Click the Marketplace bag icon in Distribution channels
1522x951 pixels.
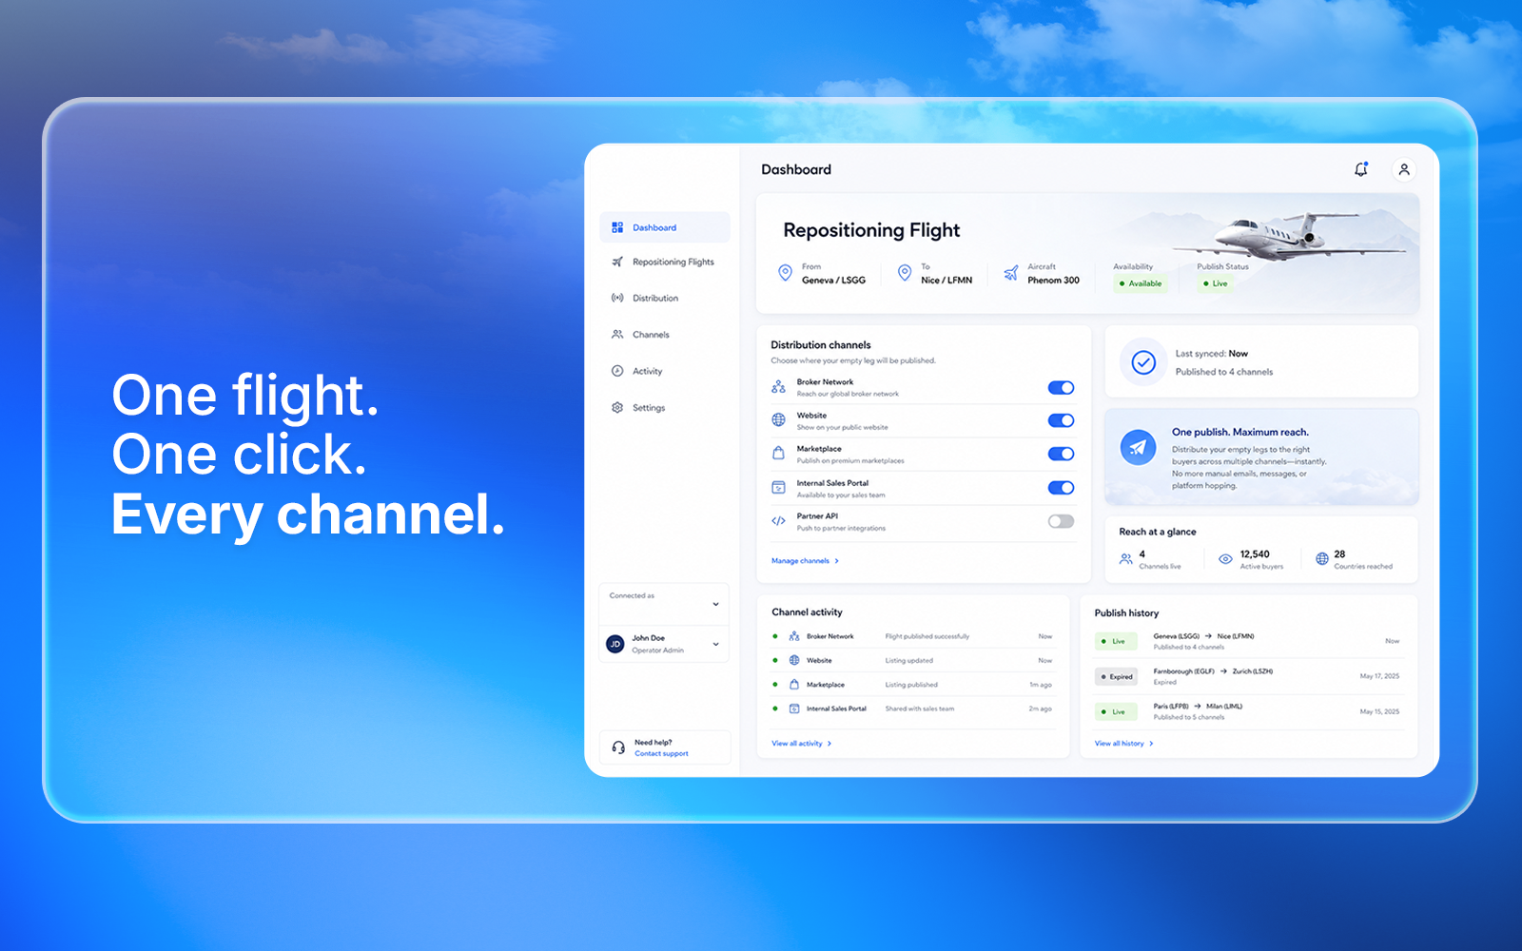coord(778,454)
